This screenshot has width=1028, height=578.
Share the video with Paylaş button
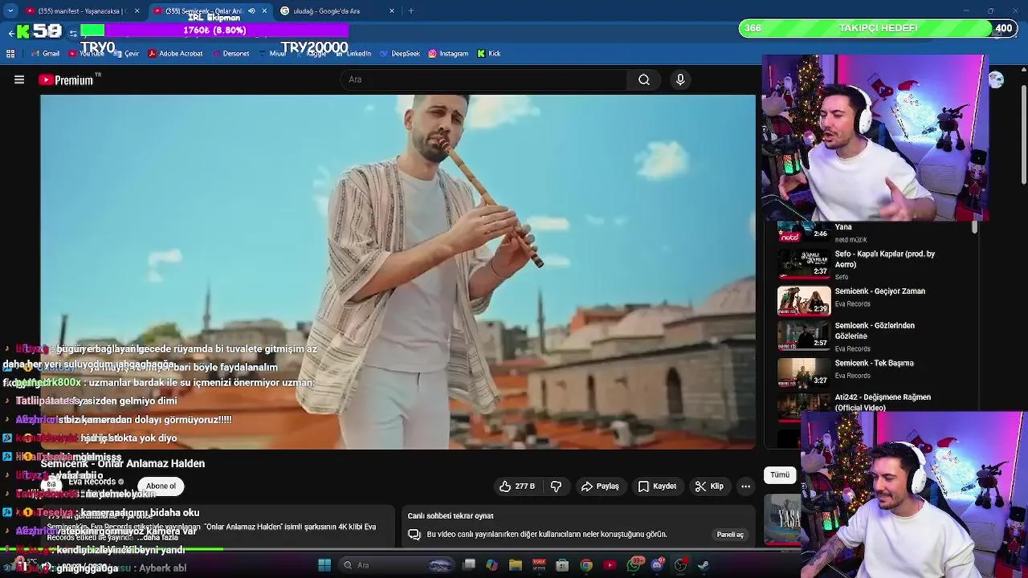(600, 486)
